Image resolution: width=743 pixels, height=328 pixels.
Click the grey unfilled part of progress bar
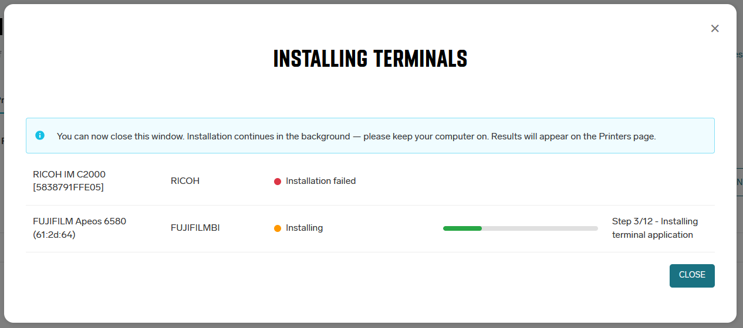click(x=540, y=228)
